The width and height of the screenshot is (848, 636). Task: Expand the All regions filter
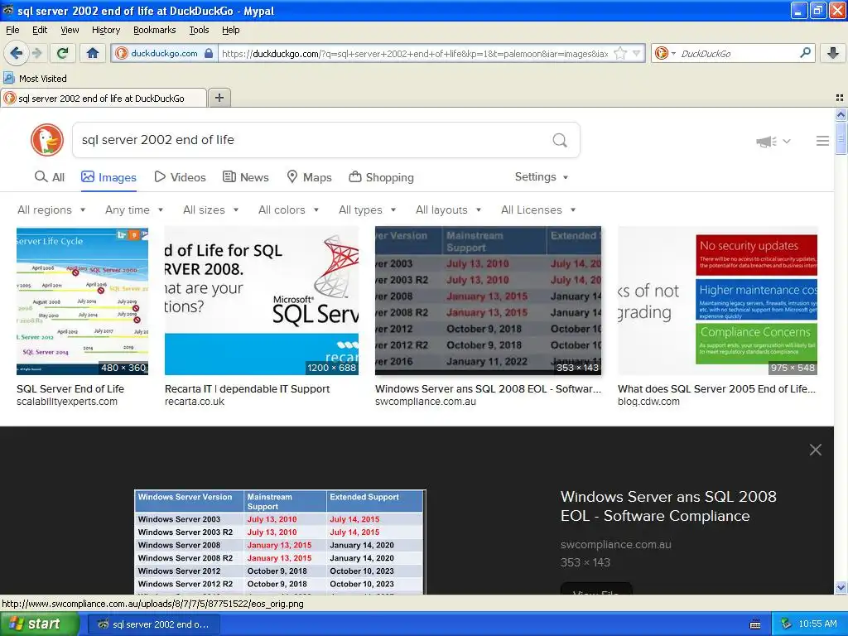tap(51, 210)
